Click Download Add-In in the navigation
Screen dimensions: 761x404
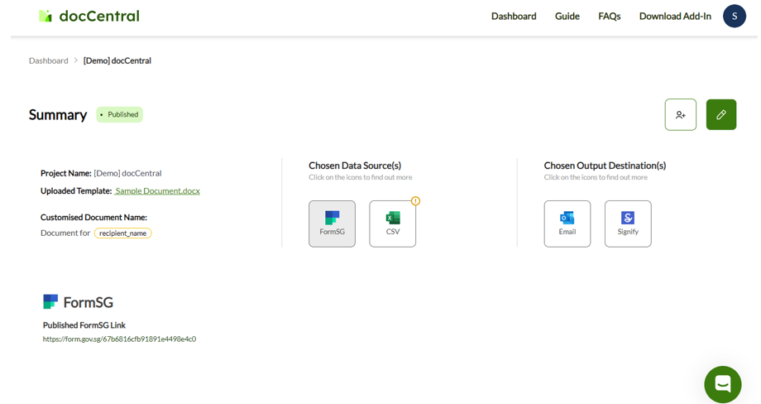click(x=675, y=16)
